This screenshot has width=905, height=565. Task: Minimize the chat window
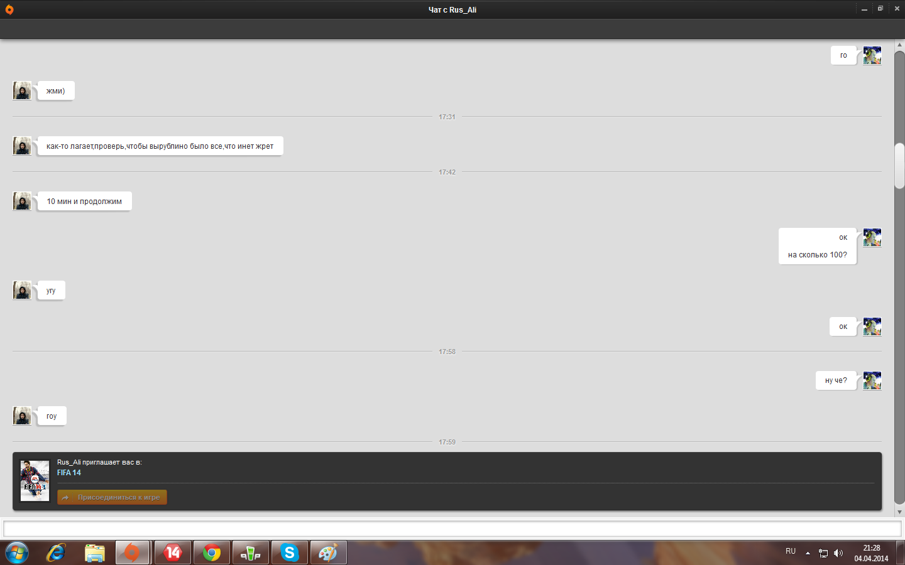865,9
